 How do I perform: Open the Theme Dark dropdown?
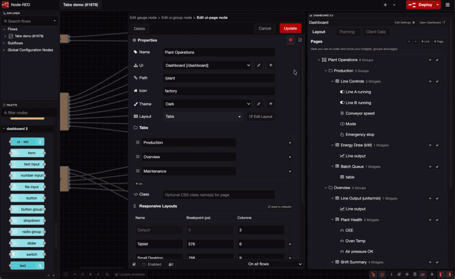tap(207, 104)
